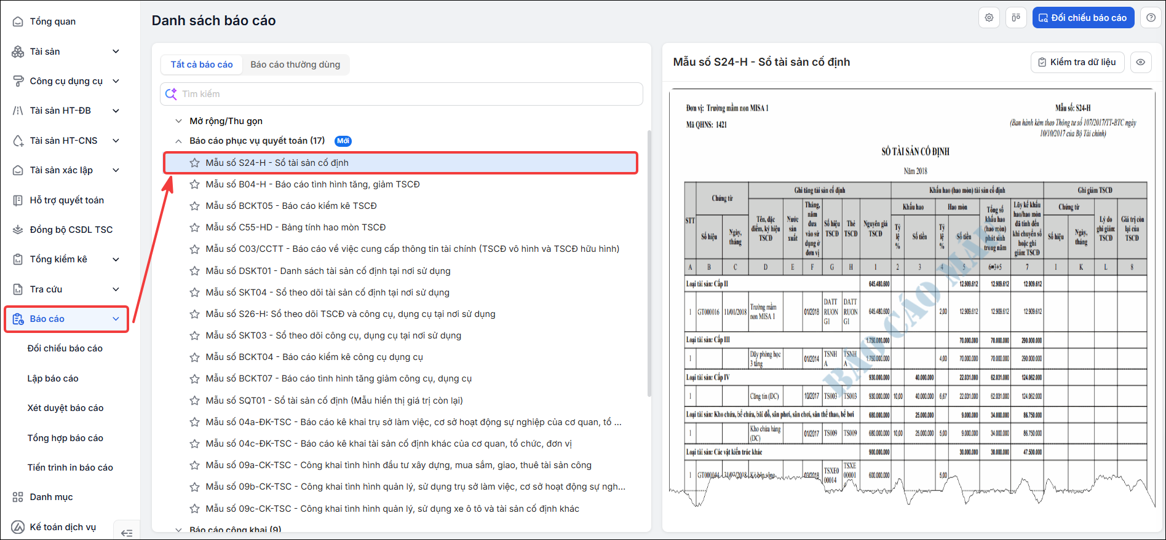Click the S24-H report preview page

[913, 298]
